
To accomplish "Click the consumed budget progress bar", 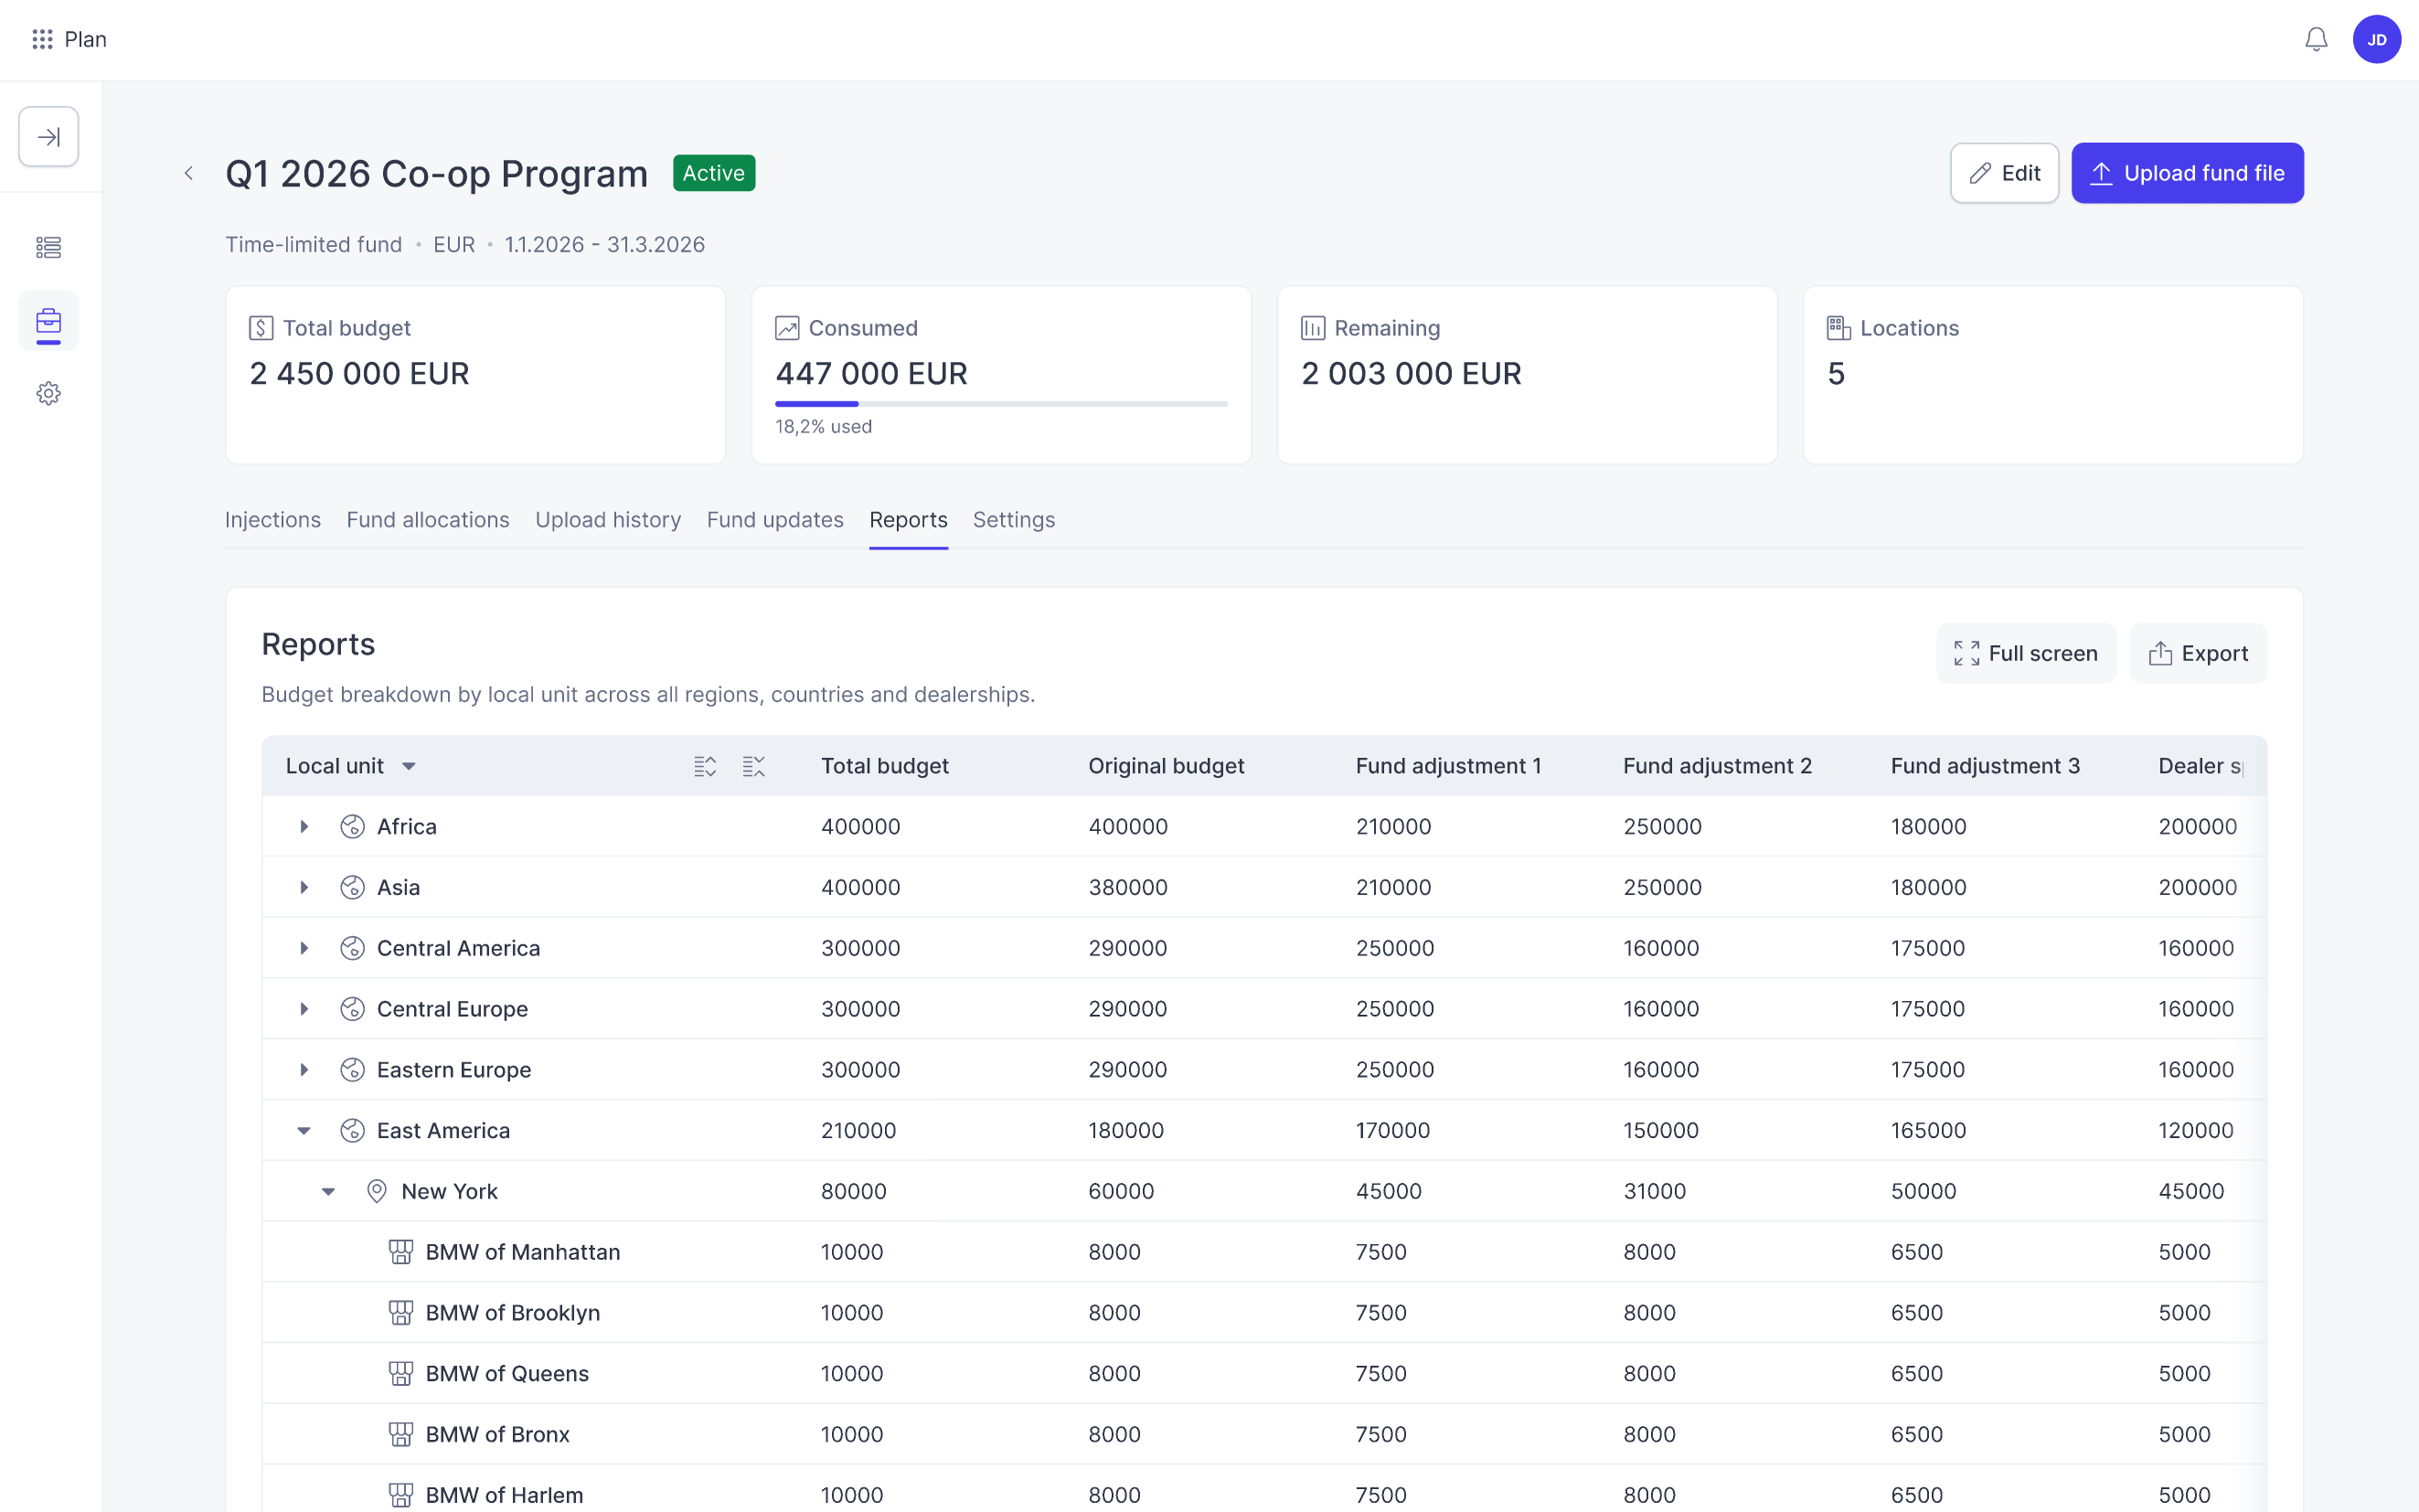I will click(x=1001, y=404).
